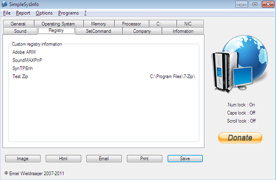Click the Html export button

(63, 159)
